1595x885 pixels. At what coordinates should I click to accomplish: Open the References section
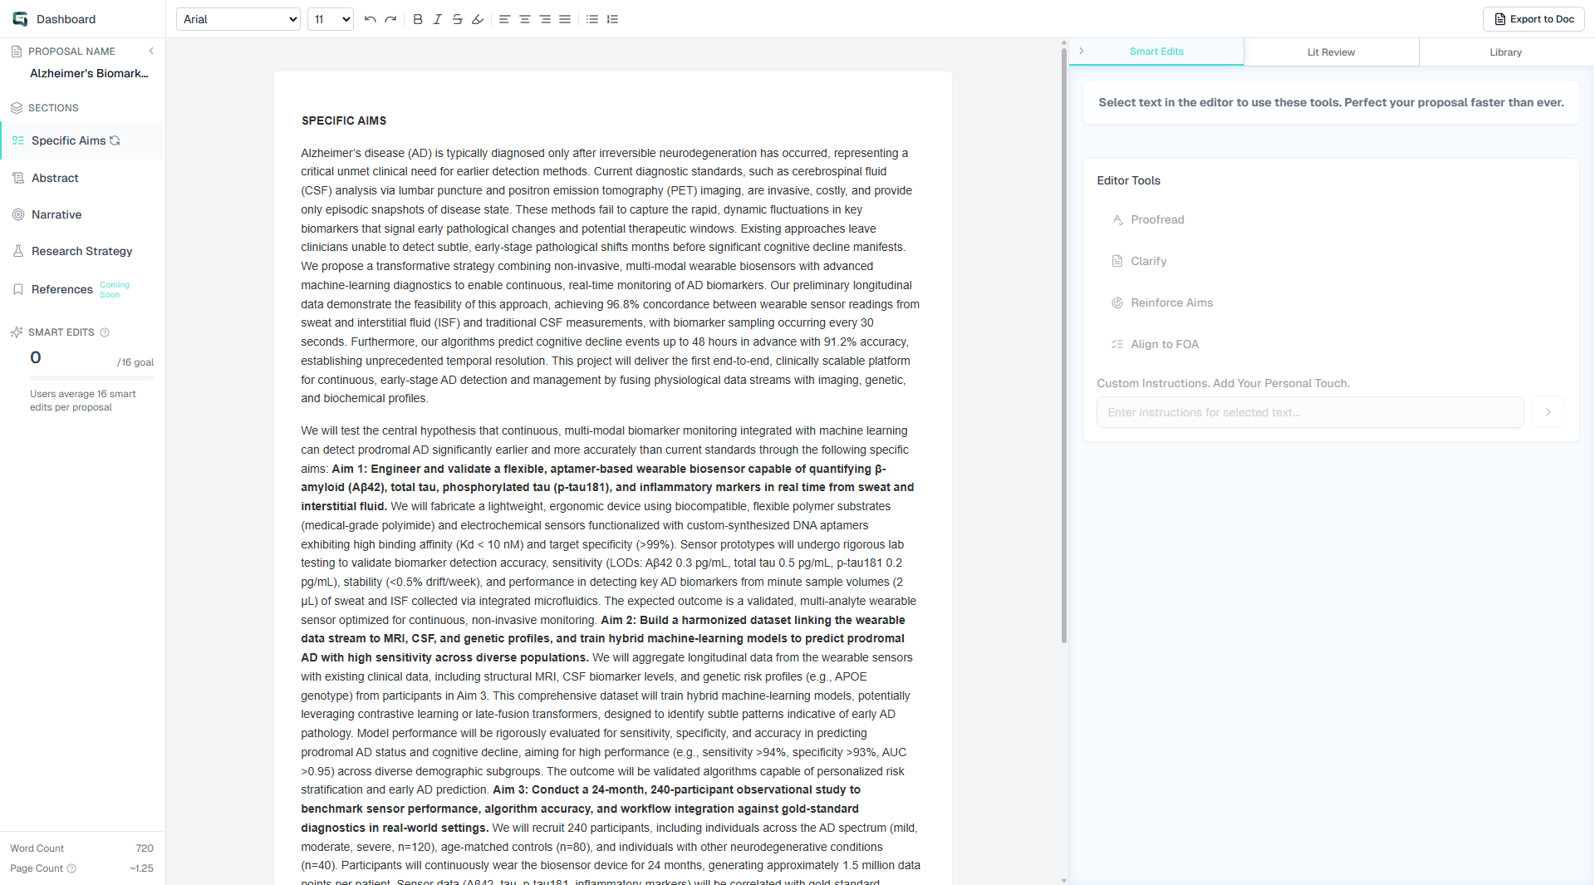(82, 289)
